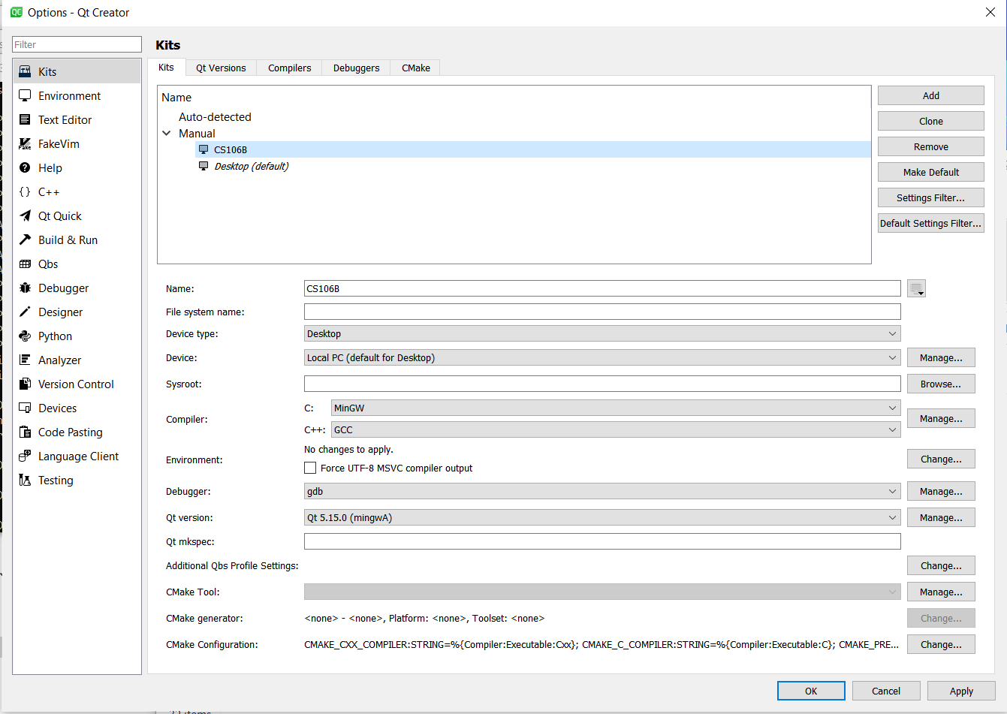Viewport: 1007px width, 714px height.
Task: Click the Testing flask icon
Action: click(25, 481)
